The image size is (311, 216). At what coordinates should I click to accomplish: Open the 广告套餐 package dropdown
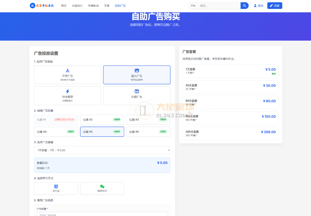(x=102, y=150)
